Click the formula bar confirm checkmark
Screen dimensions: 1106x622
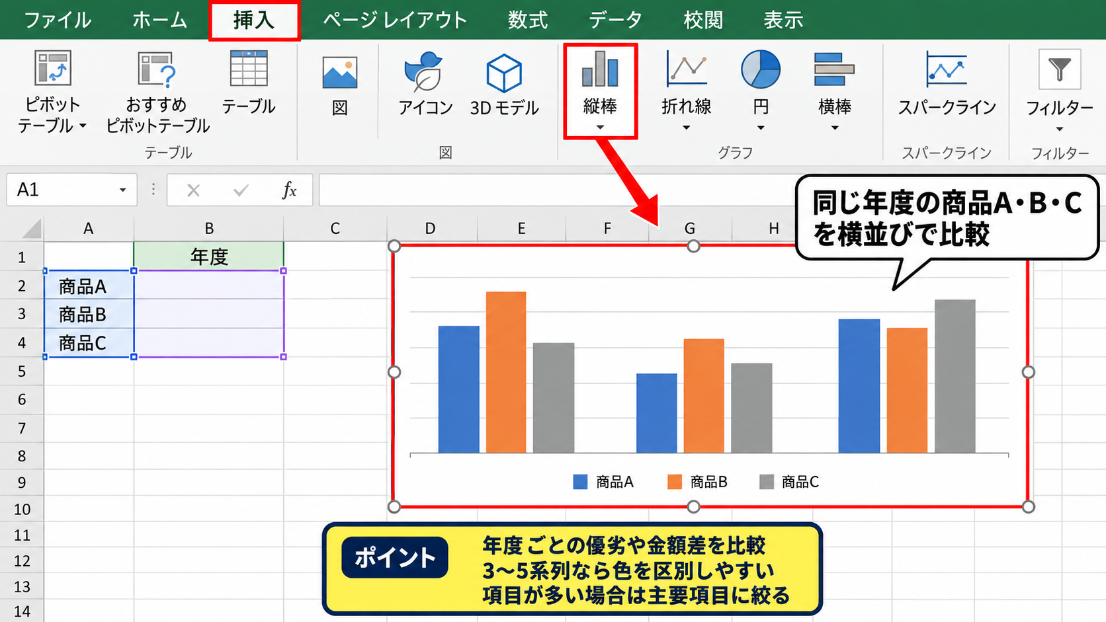[x=241, y=190]
